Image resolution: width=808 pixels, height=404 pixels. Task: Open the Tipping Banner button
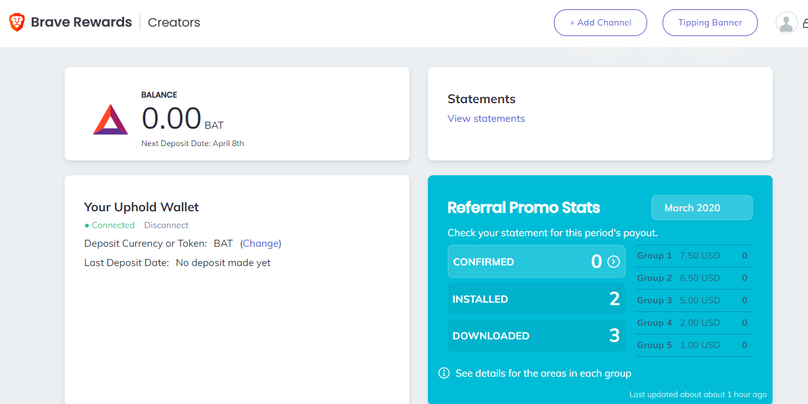pos(710,23)
